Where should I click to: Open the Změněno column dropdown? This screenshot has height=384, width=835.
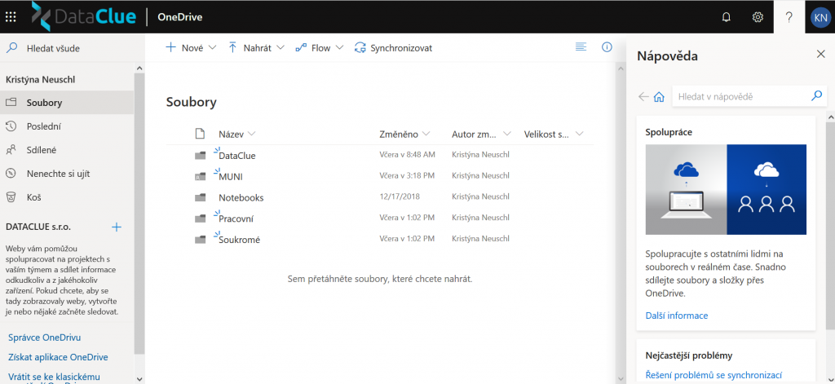tap(404, 134)
